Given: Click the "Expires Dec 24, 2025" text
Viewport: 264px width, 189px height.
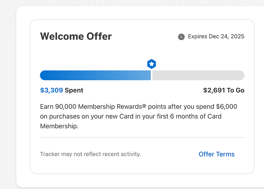Looking at the screenshot, I should click(x=216, y=37).
